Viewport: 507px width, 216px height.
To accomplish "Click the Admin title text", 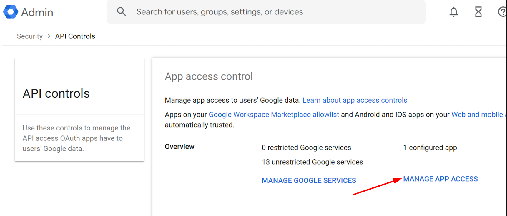I will pyautogui.click(x=37, y=12).
